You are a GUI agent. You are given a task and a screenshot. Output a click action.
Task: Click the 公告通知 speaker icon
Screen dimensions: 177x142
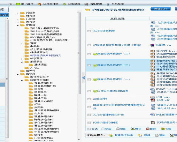click(x=65, y=4)
